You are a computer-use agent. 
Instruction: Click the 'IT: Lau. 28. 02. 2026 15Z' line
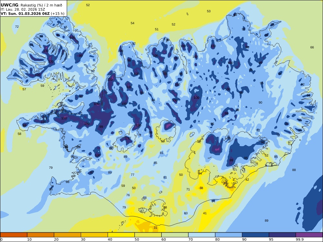pos(23,9)
